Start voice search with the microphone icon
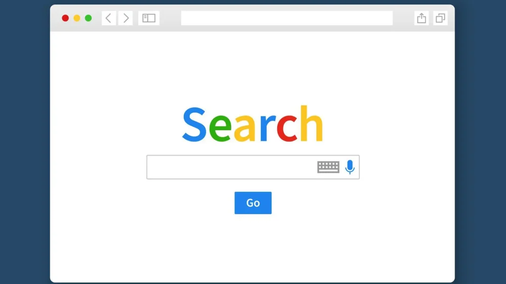506x284 pixels. click(x=350, y=167)
